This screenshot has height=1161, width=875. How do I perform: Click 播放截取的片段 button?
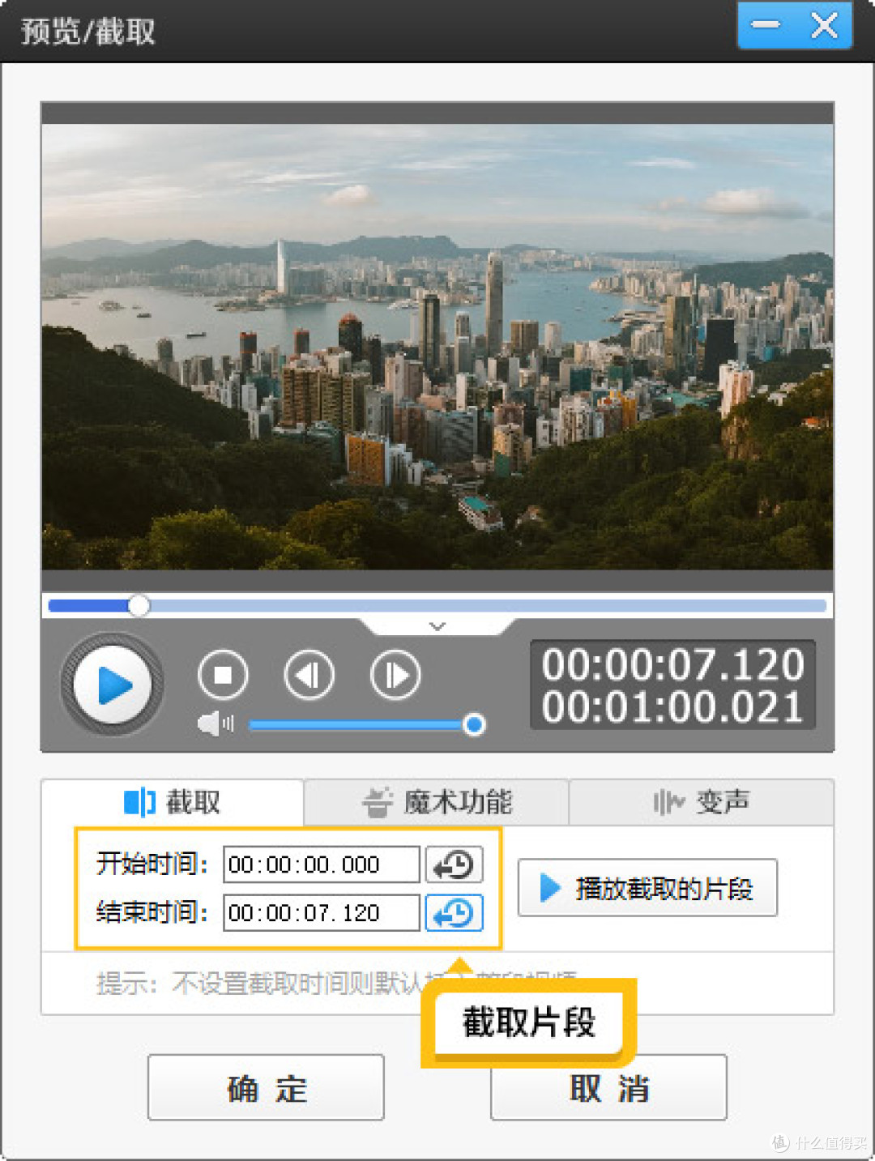[647, 888]
